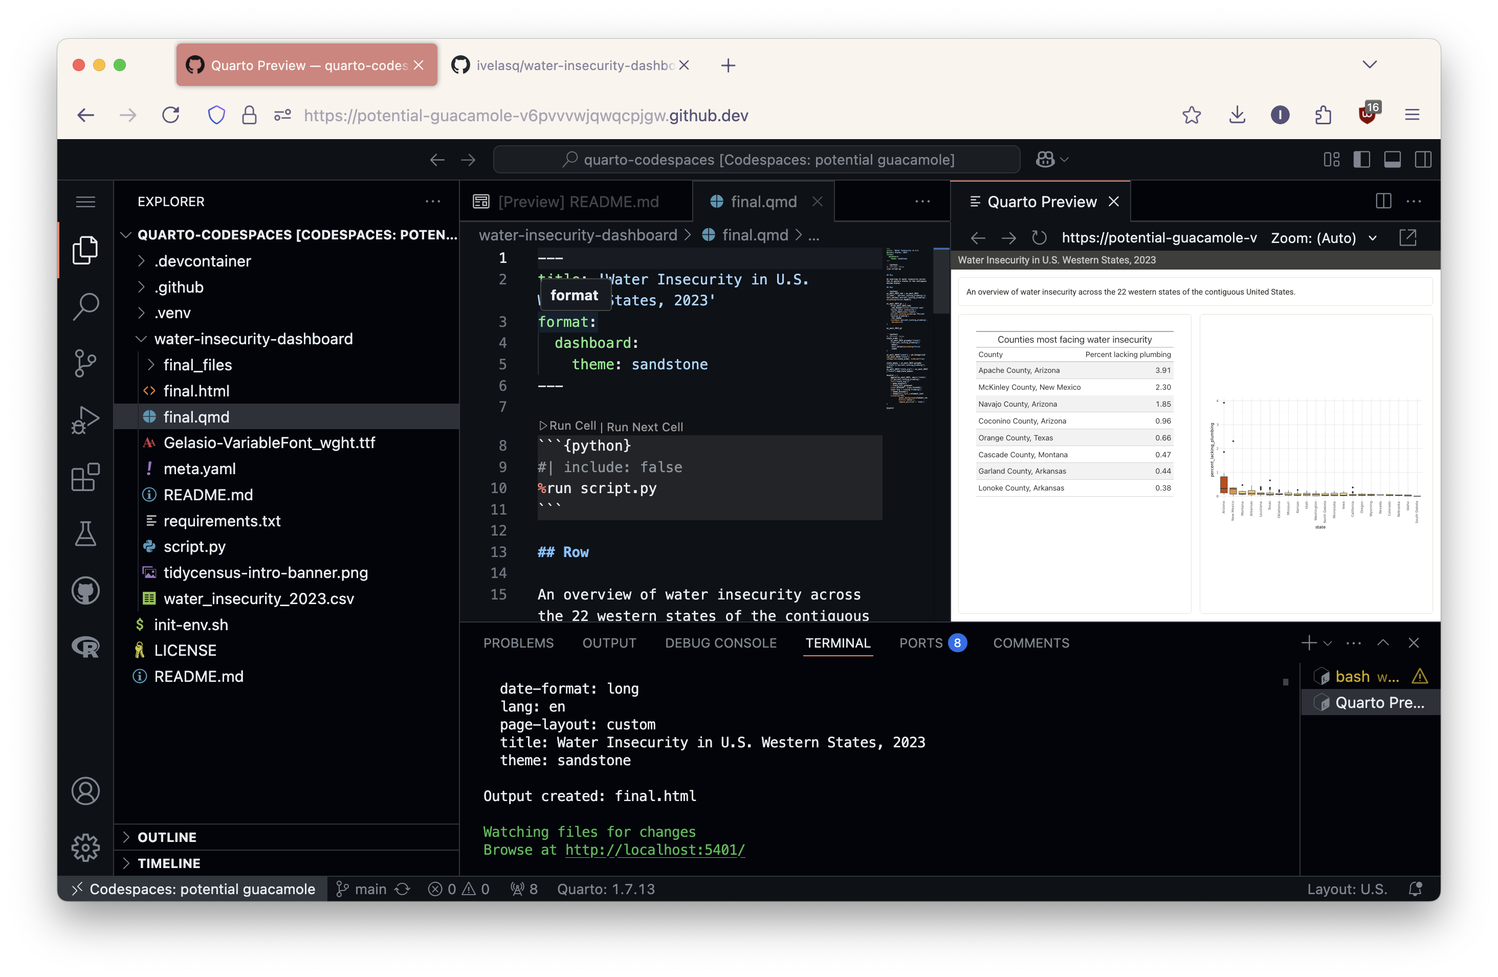
Task: Open the Testing flask view
Action: click(x=85, y=534)
